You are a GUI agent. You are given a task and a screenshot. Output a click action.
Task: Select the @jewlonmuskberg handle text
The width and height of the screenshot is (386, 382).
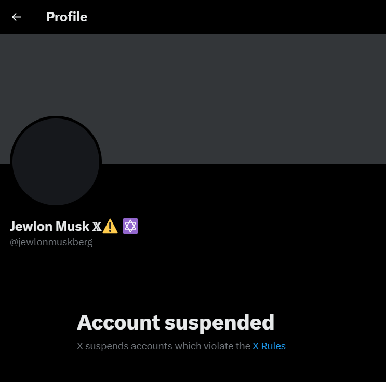point(51,242)
